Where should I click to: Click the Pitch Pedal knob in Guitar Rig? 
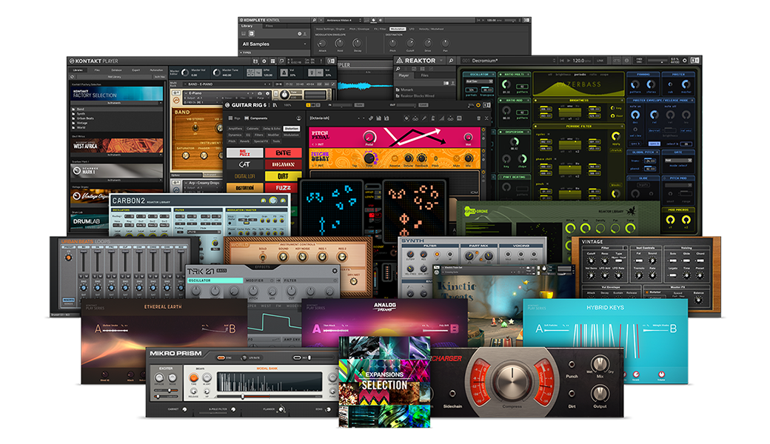pyautogui.click(x=368, y=136)
